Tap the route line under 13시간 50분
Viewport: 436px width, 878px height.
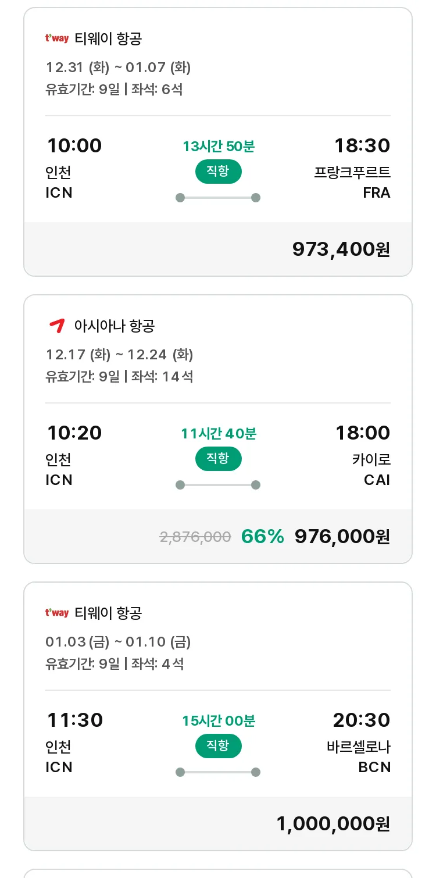(x=218, y=198)
